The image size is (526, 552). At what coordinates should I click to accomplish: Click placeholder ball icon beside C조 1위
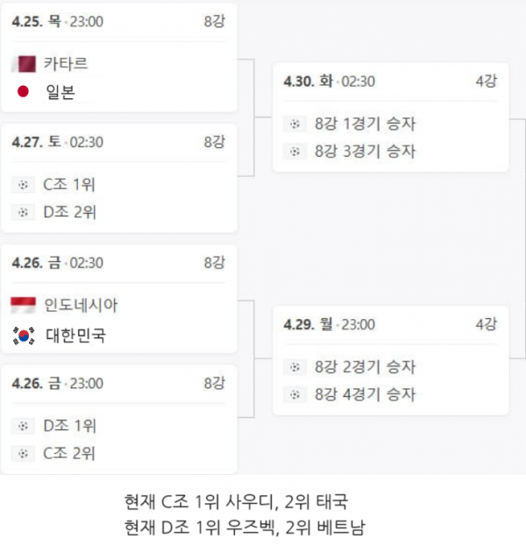click(x=24, y=185)
